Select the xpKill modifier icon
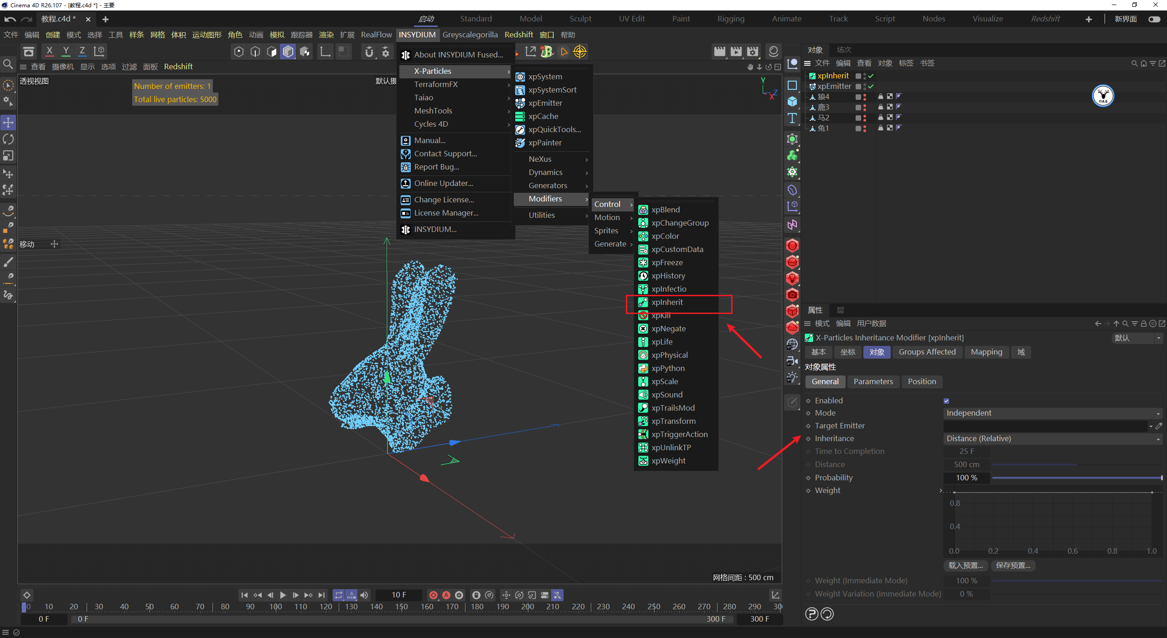The width and height of the screenshot is (1167, 638). [643, 316]
